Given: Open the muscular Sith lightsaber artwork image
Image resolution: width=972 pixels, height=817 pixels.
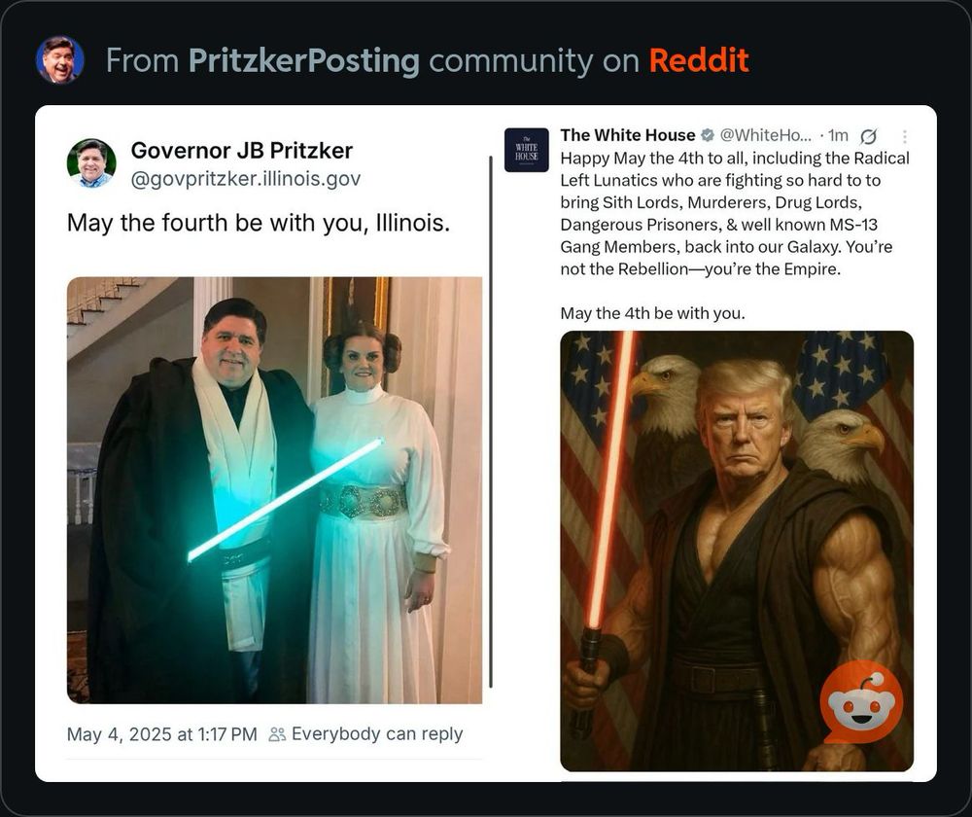Looking at the screenshot, I should pos(737,551).
